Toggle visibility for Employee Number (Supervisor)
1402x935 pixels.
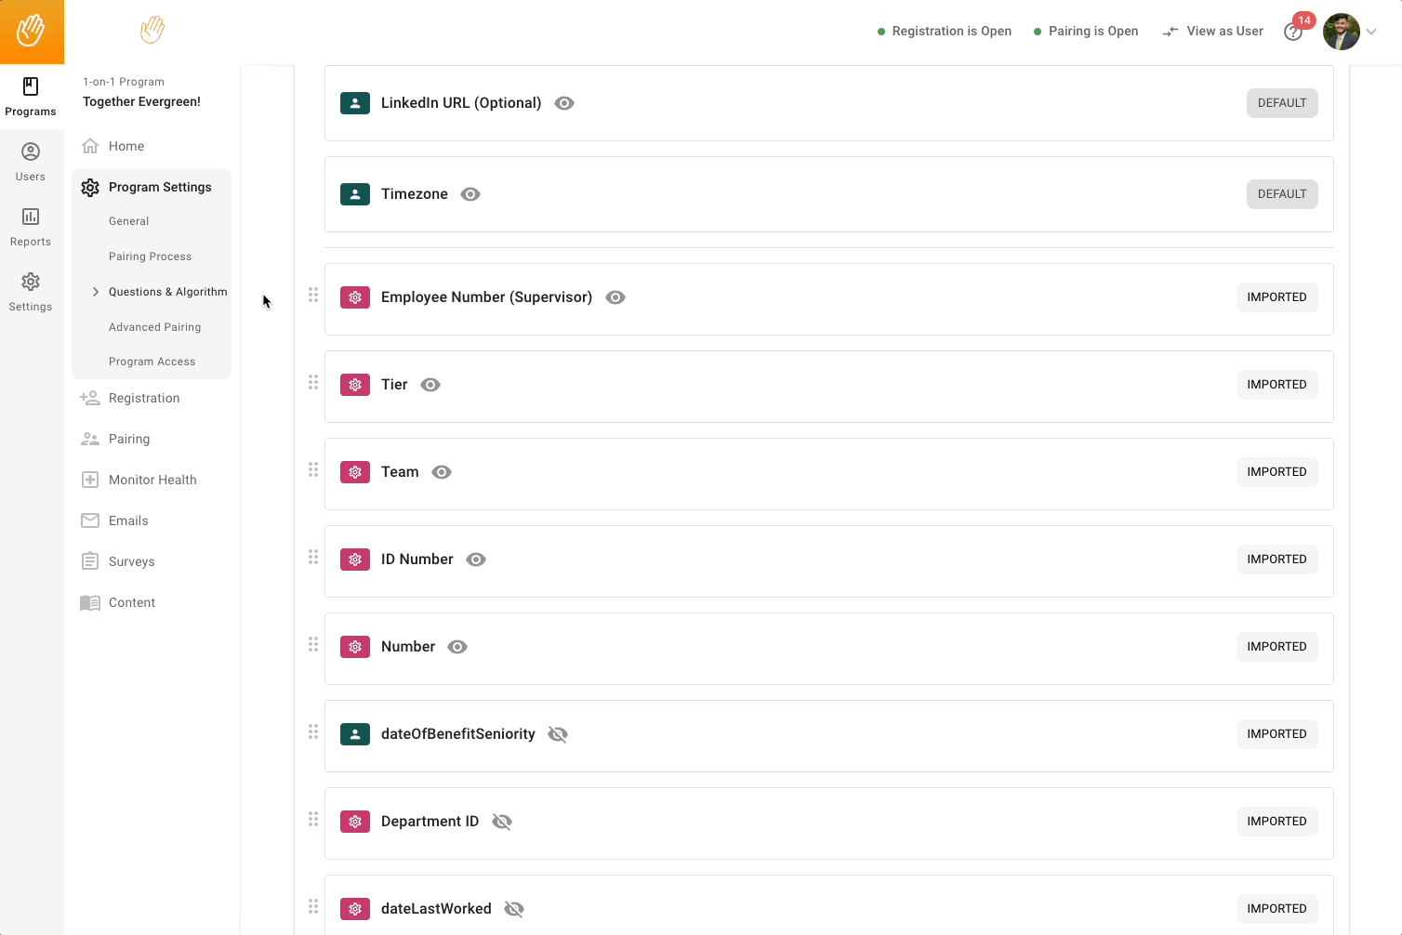[615, 297]
